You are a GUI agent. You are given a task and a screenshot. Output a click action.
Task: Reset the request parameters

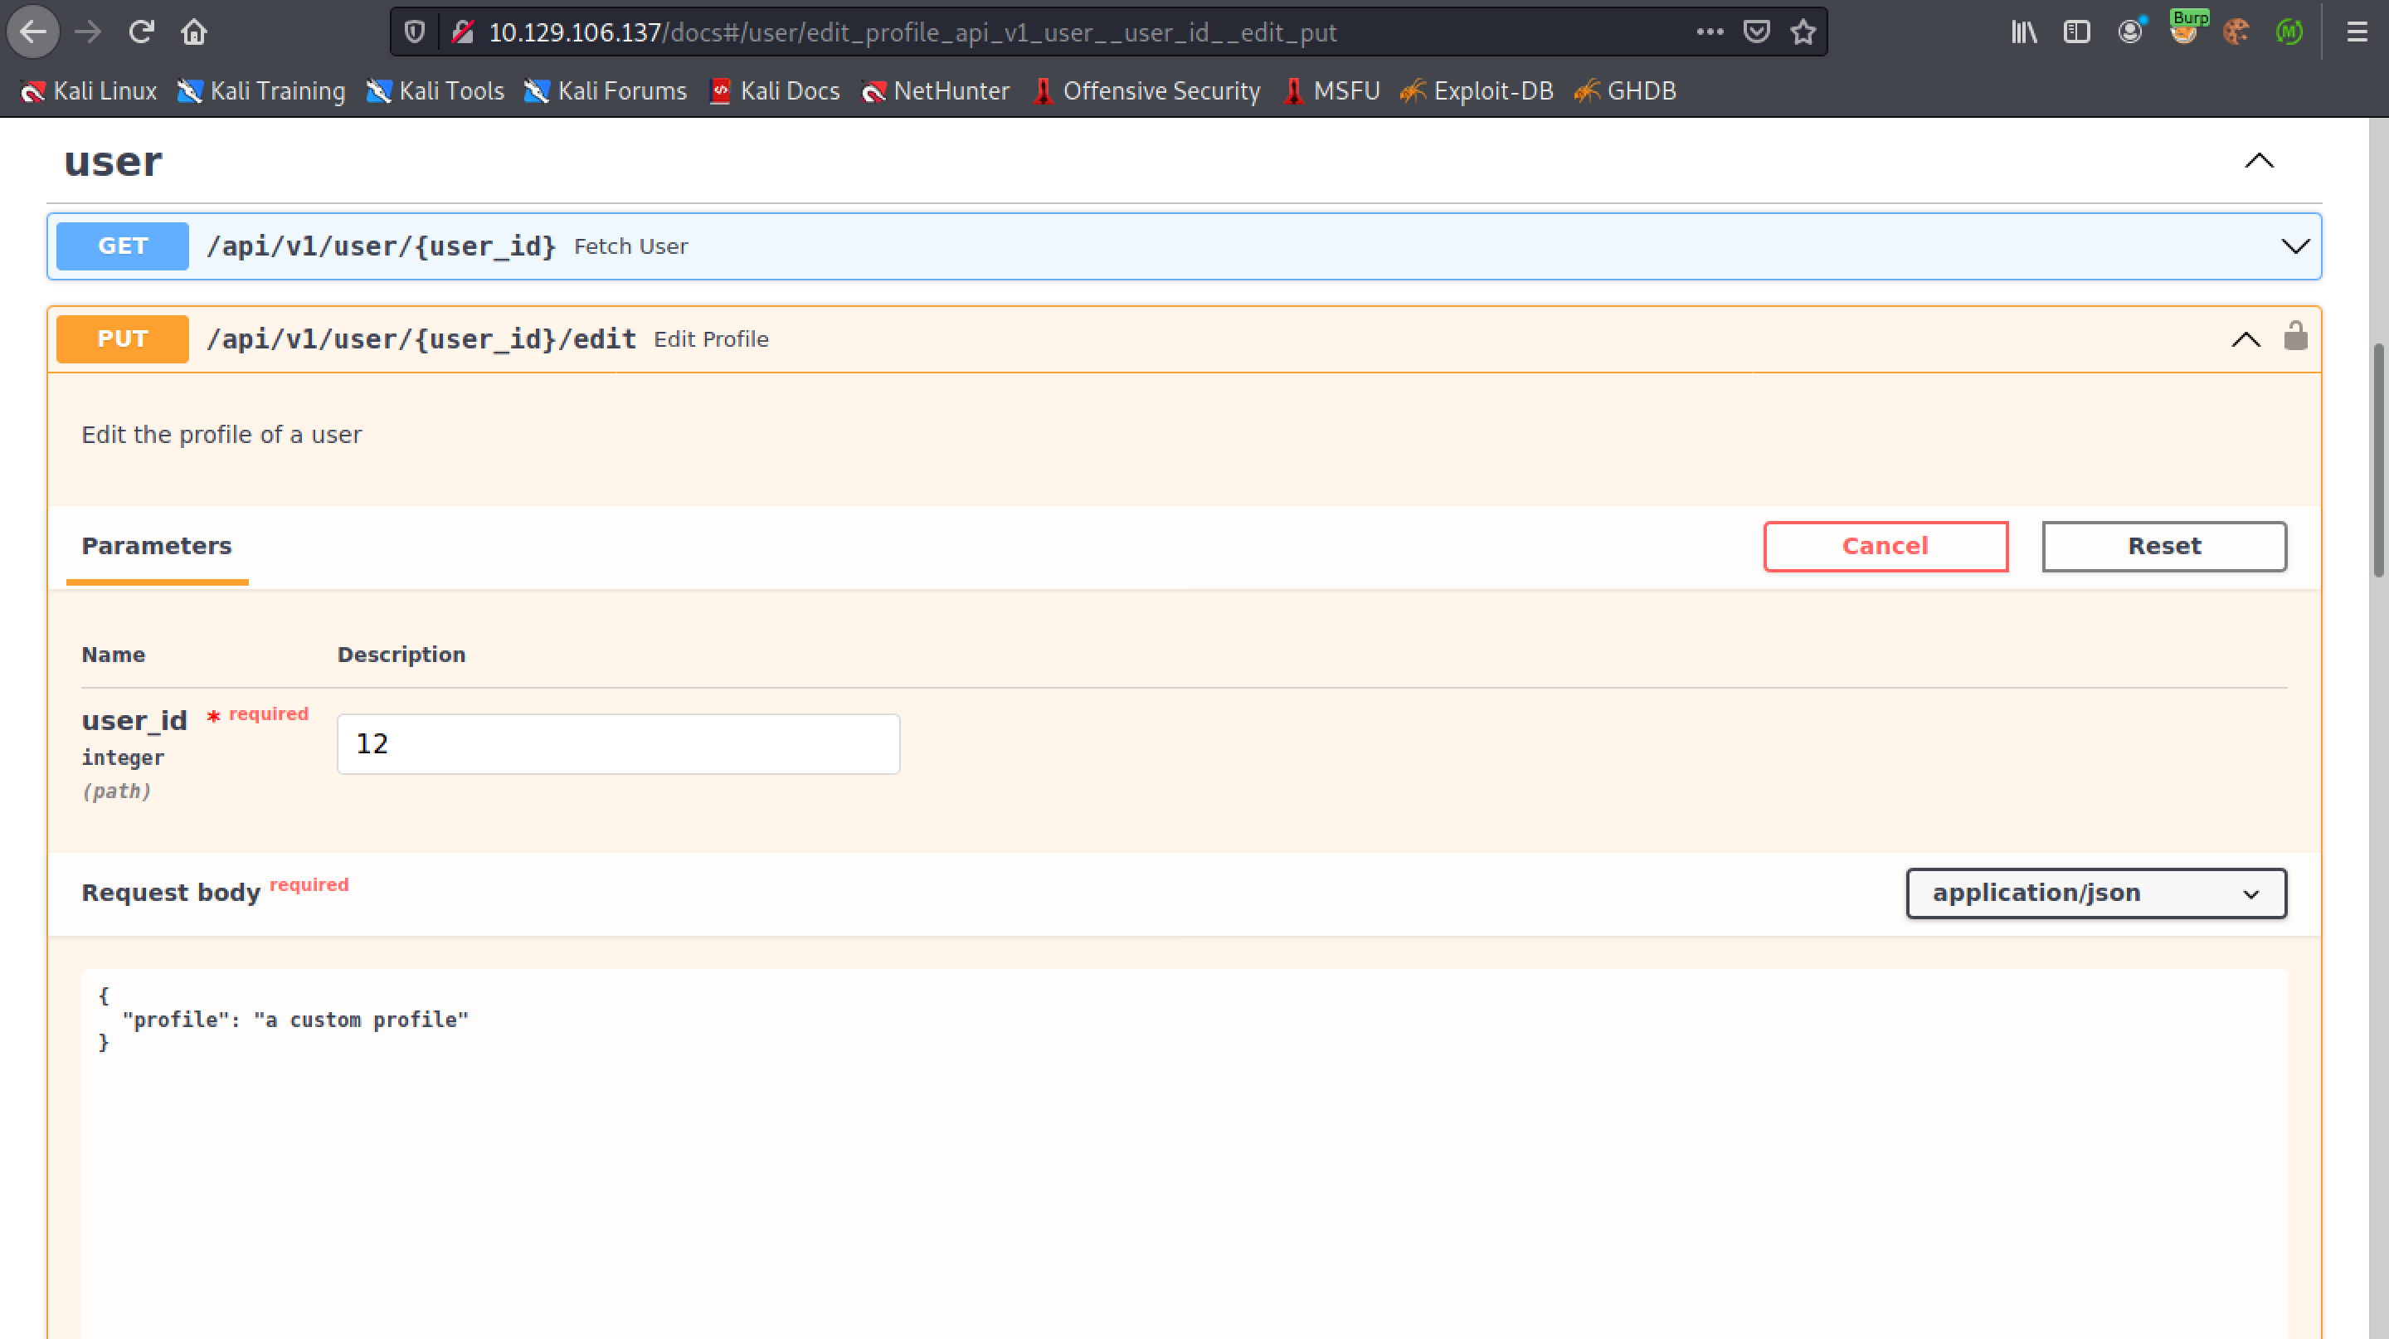point(2163,546)
